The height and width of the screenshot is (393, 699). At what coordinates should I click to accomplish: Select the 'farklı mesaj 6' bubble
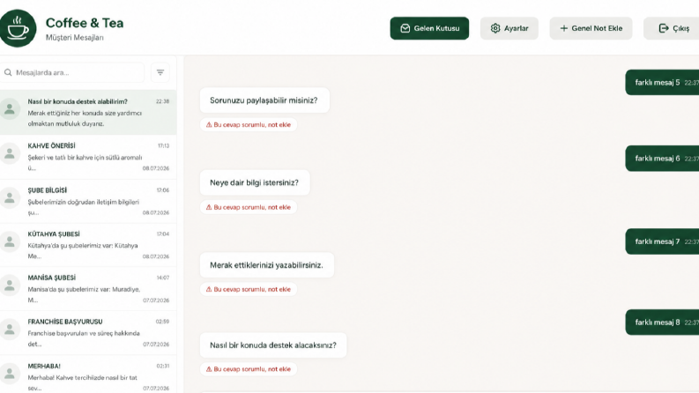663,159
